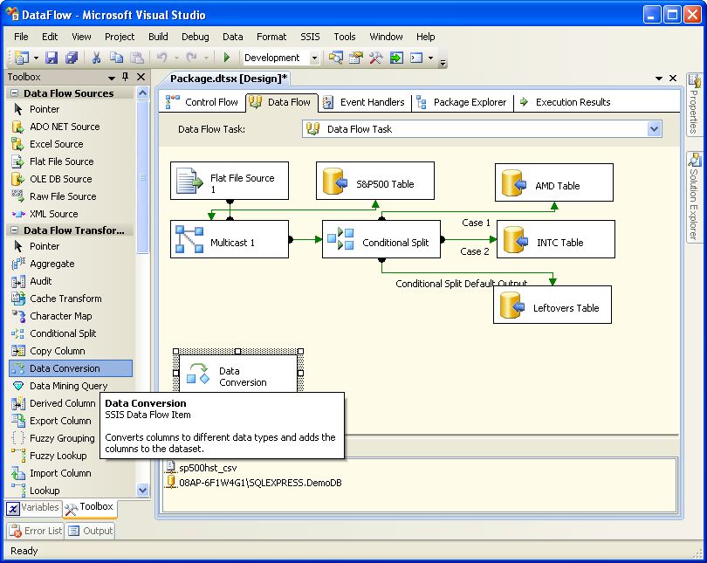Open the Undo history dropdown arrow
The image size is (707, 563).
[x=176, y=58]
